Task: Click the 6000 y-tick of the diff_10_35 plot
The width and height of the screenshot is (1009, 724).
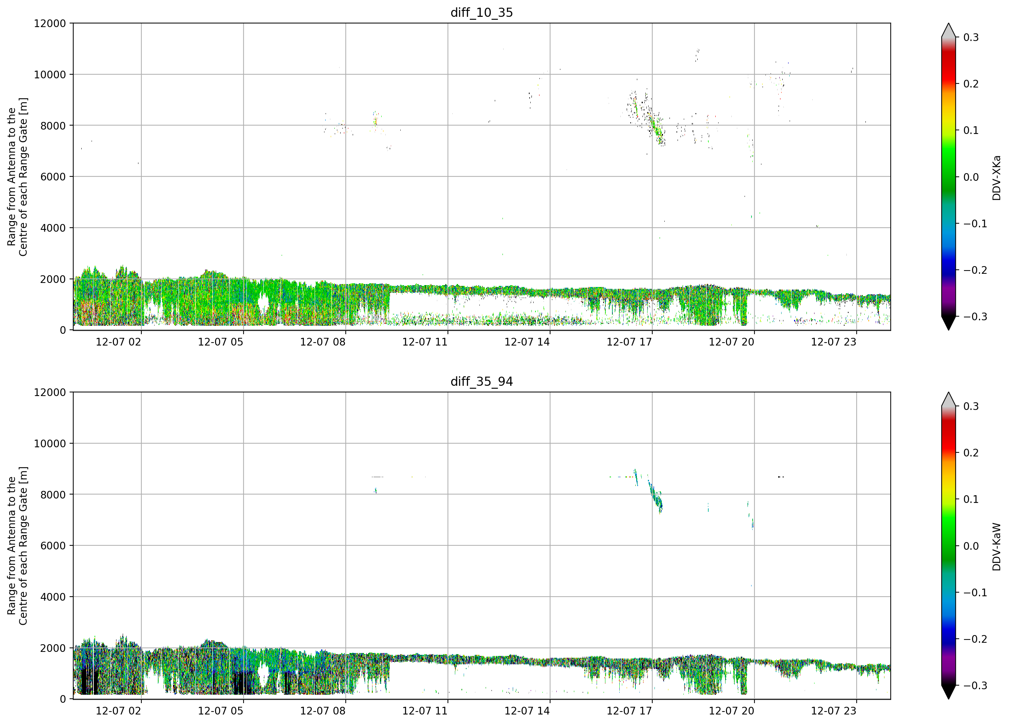Action: click(x=53, y=176)
